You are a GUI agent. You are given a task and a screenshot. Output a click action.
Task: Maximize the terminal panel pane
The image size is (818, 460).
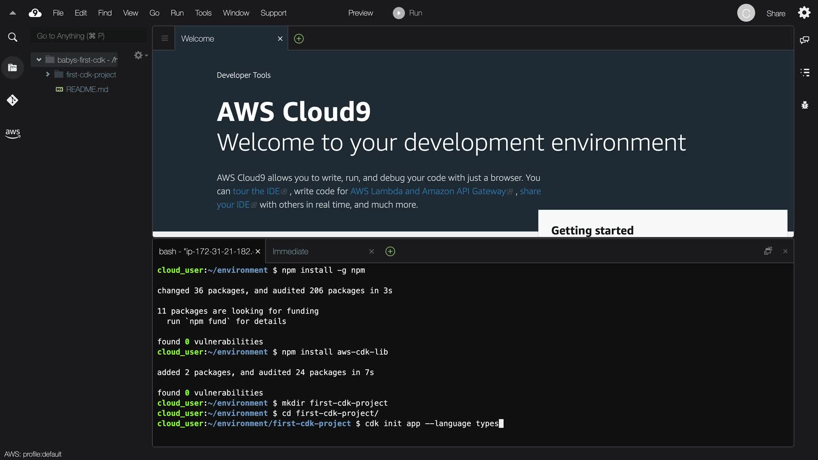click(x=768, y=251)
